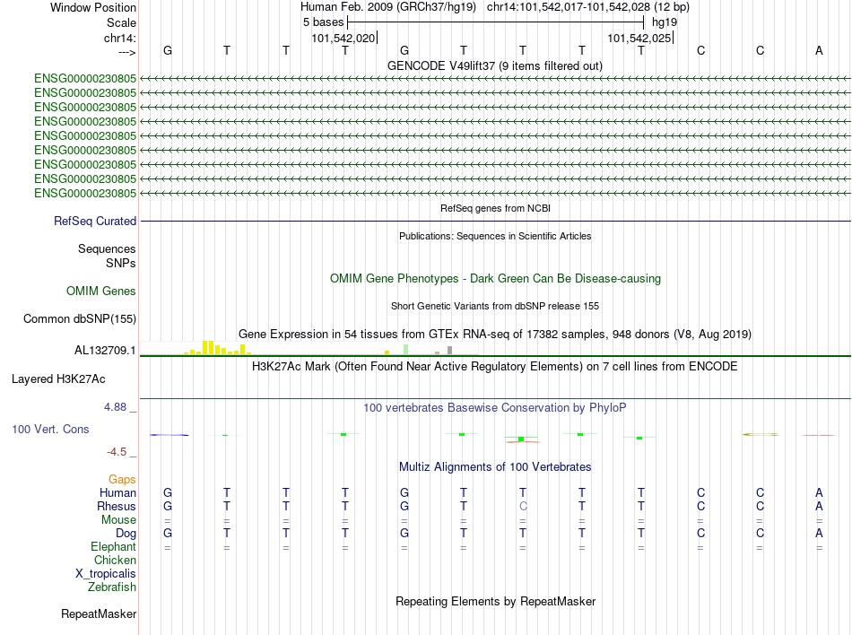Click the 'chr14:' base position label
The image size is (852, 635).
click(120, 38)
